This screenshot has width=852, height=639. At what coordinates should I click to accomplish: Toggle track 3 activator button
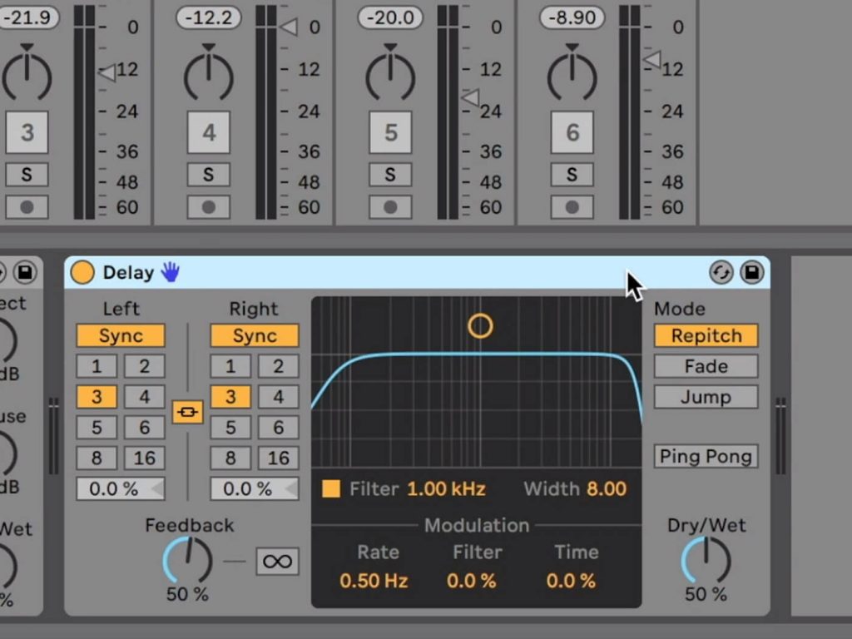click(x=27, y=132)
